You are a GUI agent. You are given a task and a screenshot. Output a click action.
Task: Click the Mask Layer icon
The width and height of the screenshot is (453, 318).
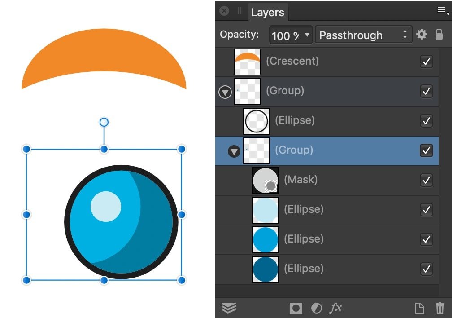pos(296,308)
